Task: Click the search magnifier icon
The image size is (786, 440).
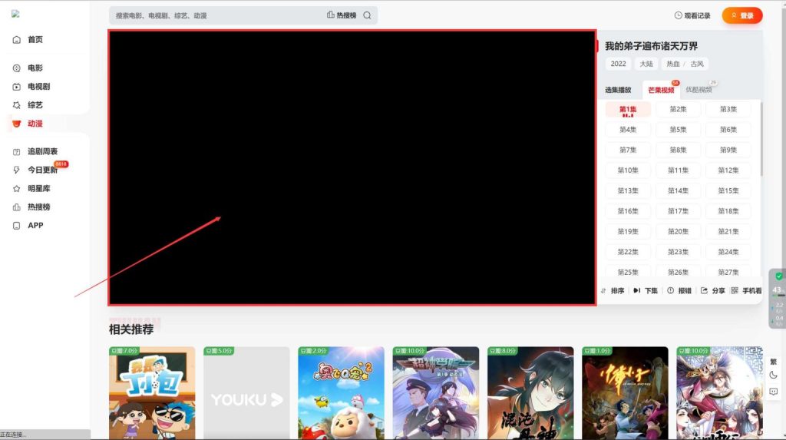Action: pyautogui.click(x=367, y=15)
